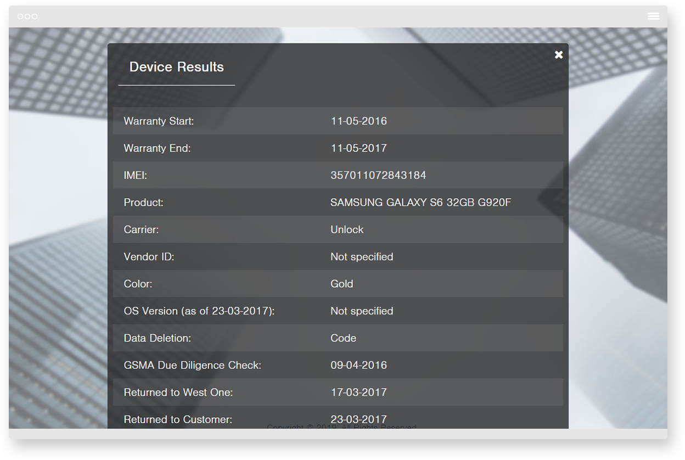Click the Data Deletion value Code
The height and width of the screenshot is (460, 685).
coord(343,338)
